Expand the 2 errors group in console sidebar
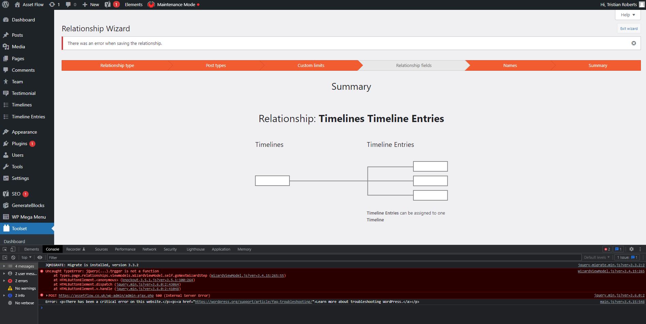The width and height of the screenshot is (646, 324). (x=4, y=281)
